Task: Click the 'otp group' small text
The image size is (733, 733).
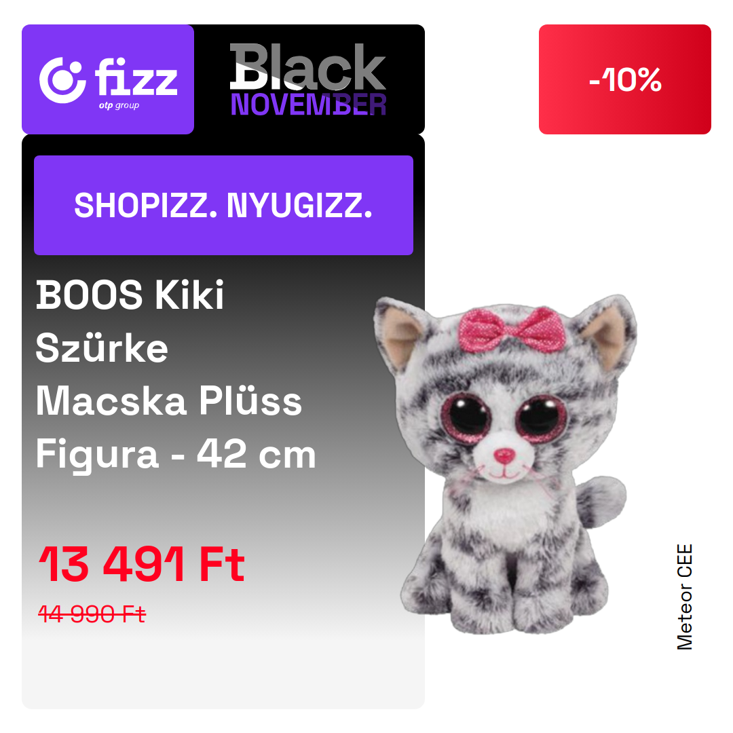Action: click(x=119, y=106)
